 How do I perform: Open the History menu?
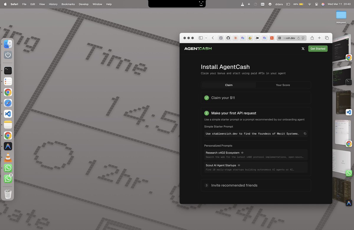click(x=53, y=4)
